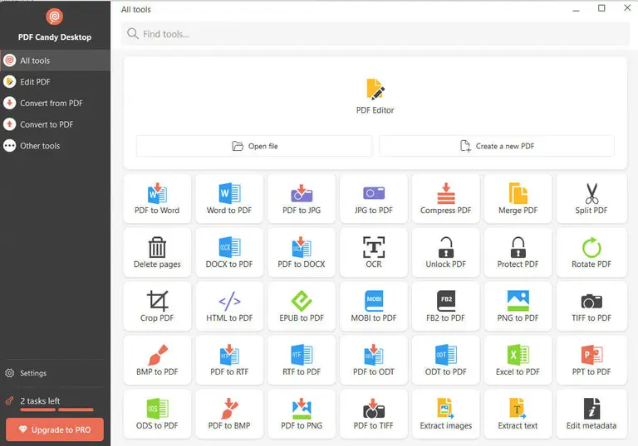The image size is (638, 446).
Task: Open the PDF to TIFF tool
Action: [374, 414]
